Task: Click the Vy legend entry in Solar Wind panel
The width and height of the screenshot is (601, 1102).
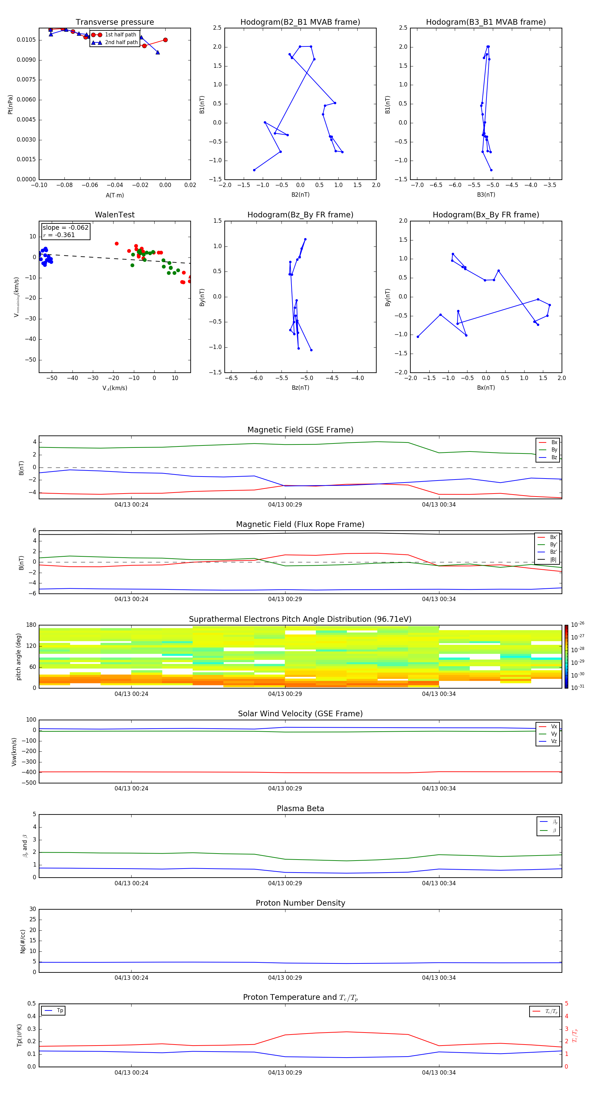Action: [x=548, y=734]
